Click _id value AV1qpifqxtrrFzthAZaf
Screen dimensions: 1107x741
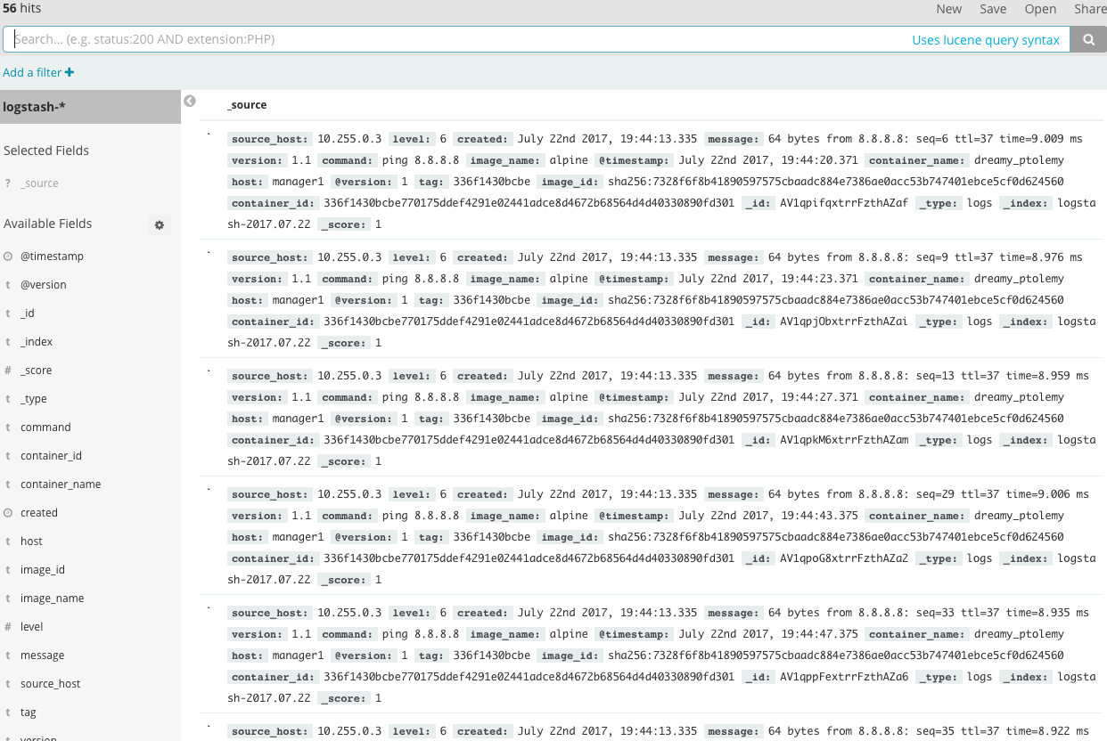tap(844, 203)
